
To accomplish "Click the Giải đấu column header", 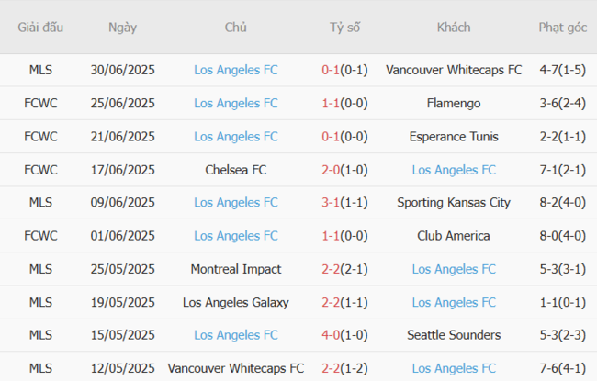I will click(40, 28).
